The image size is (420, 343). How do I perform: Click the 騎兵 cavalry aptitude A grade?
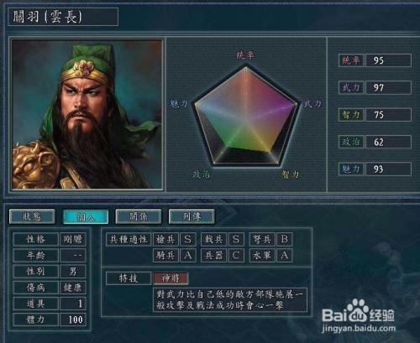[188, 255]
